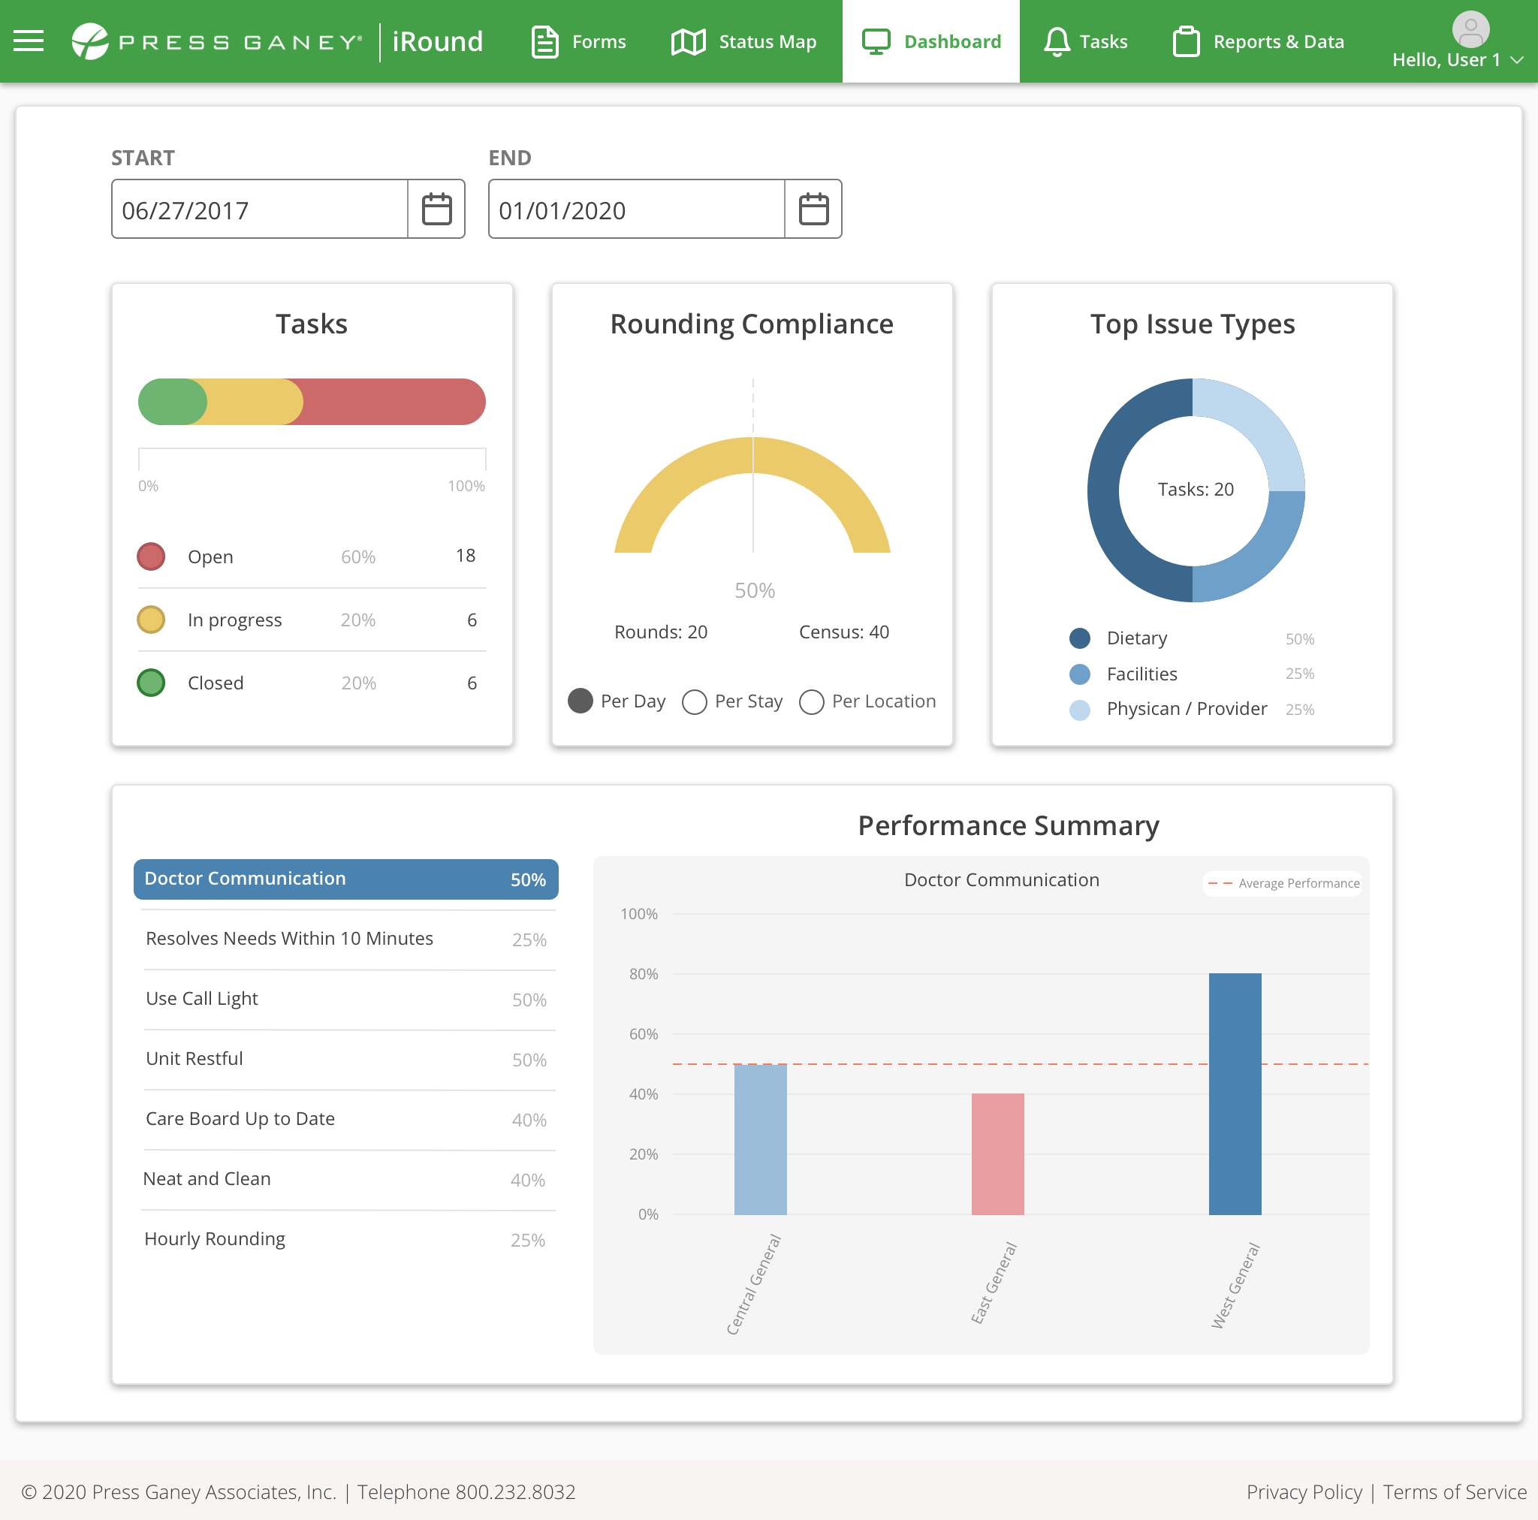Open the Terms of Service link
The height and width of the screenshot is (1520, 1538).
point(1455,1491)
